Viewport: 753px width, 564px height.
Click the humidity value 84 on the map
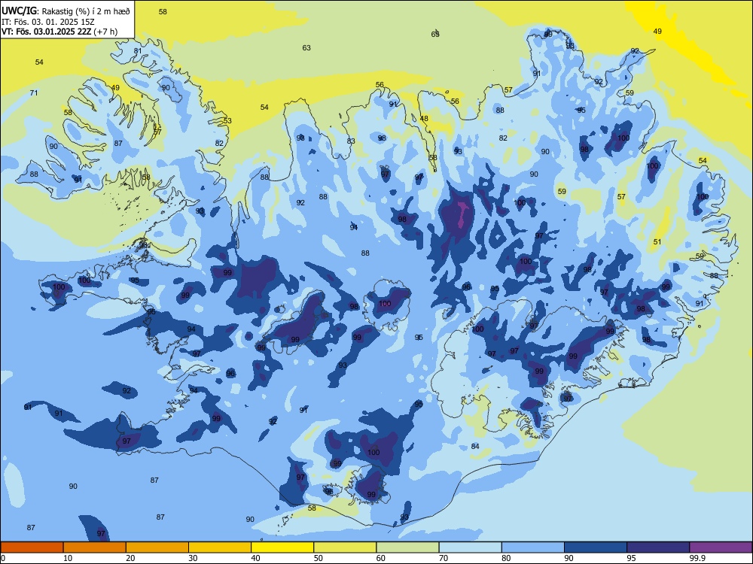click(475, 446)
